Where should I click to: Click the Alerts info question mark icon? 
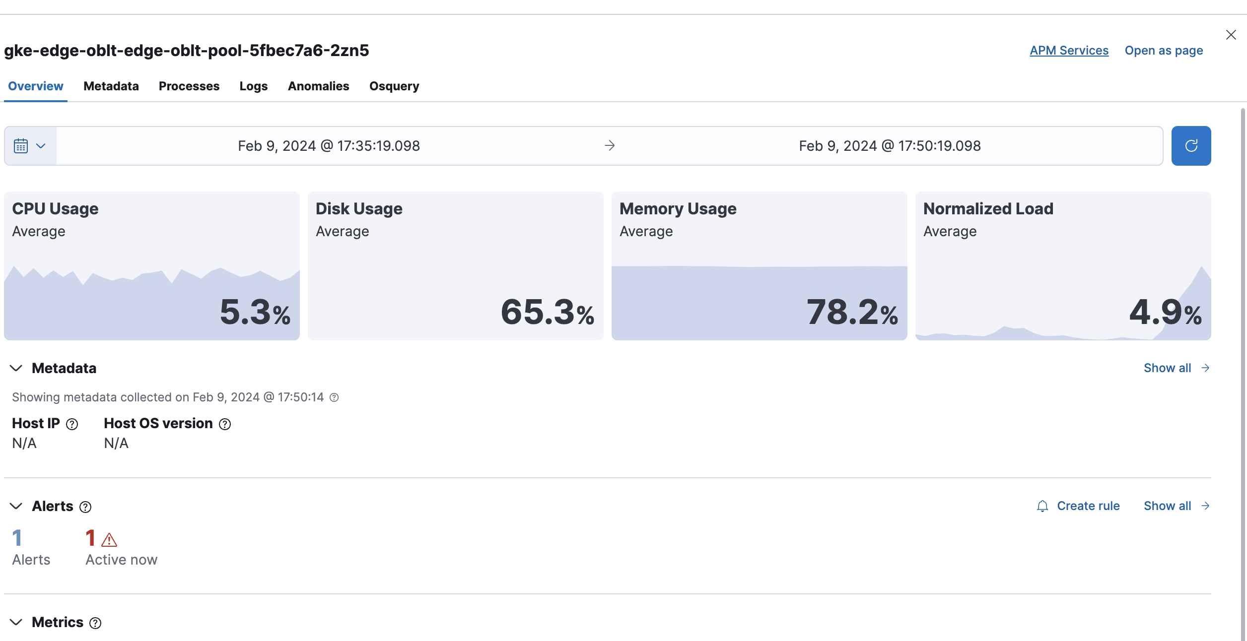(85, 506)
